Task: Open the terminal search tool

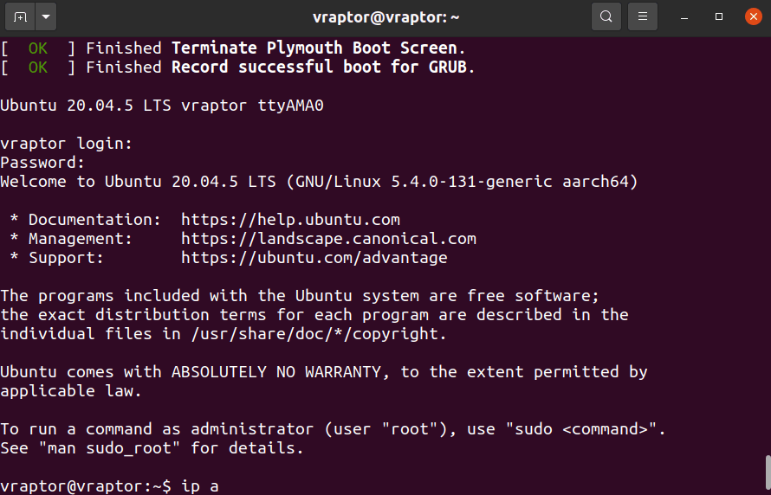Action: point(606,16)
